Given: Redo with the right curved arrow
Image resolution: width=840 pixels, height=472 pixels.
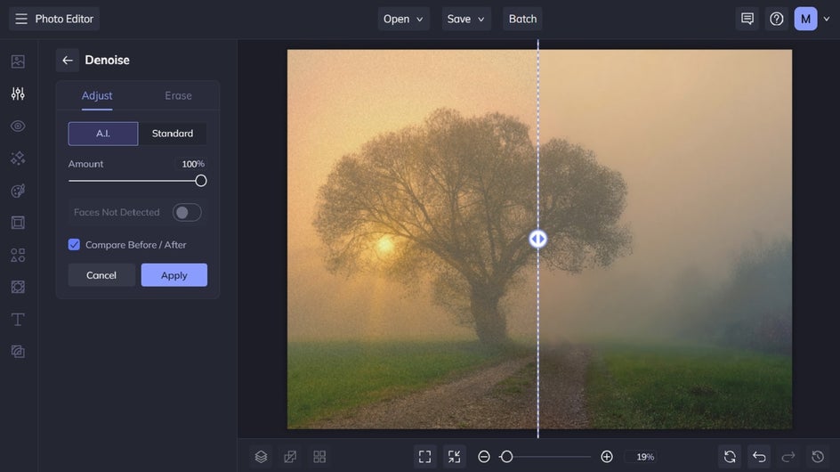Looking at the screenshot, I should 788,457.
